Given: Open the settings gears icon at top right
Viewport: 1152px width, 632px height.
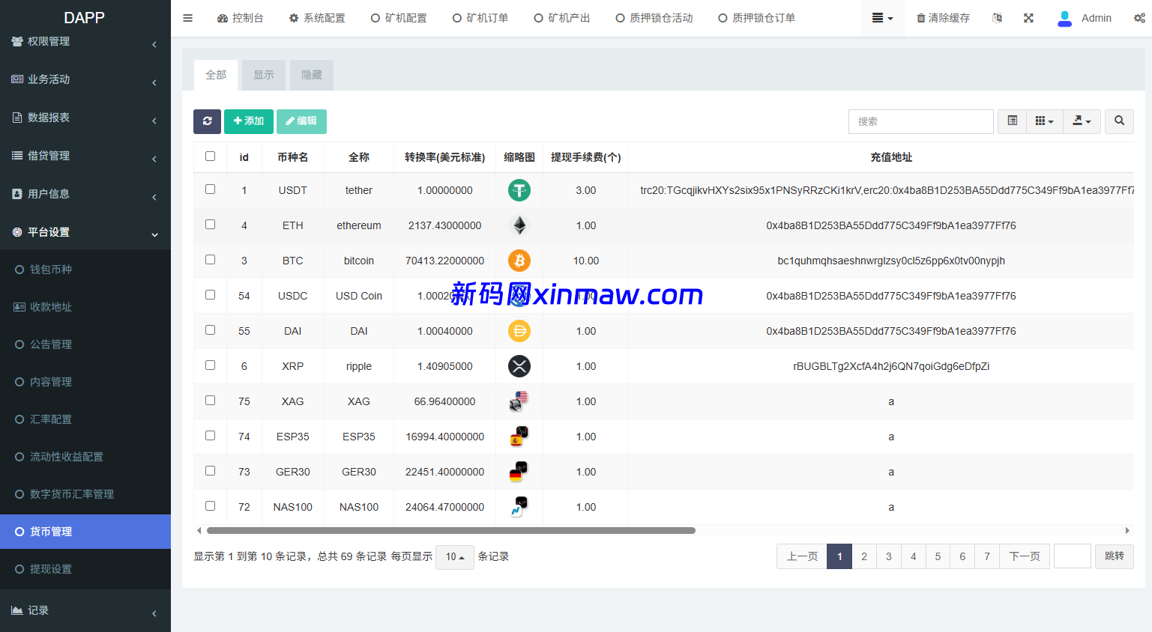Looking at the screenshot, I should click(1139, 18).
